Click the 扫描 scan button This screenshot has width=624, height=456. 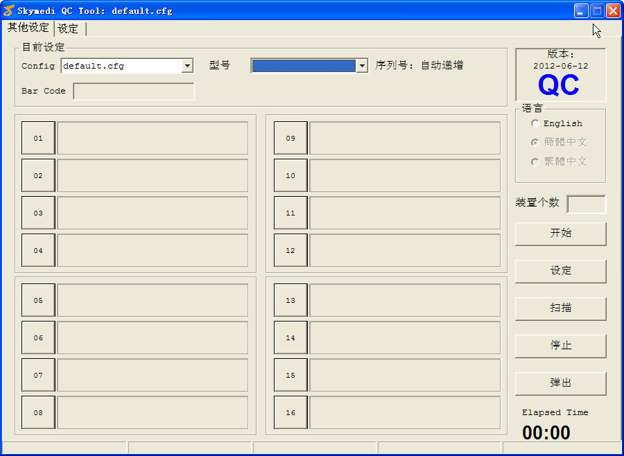560,308
